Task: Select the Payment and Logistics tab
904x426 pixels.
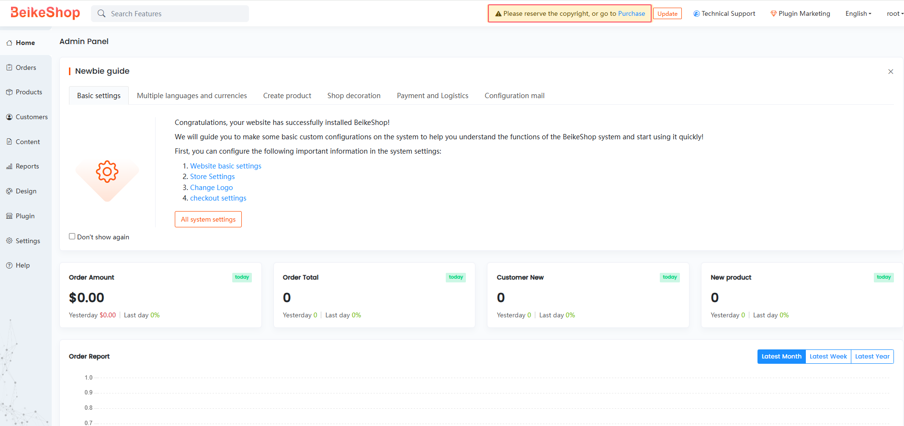Action: pyautogui.click(x=432, y=96)
